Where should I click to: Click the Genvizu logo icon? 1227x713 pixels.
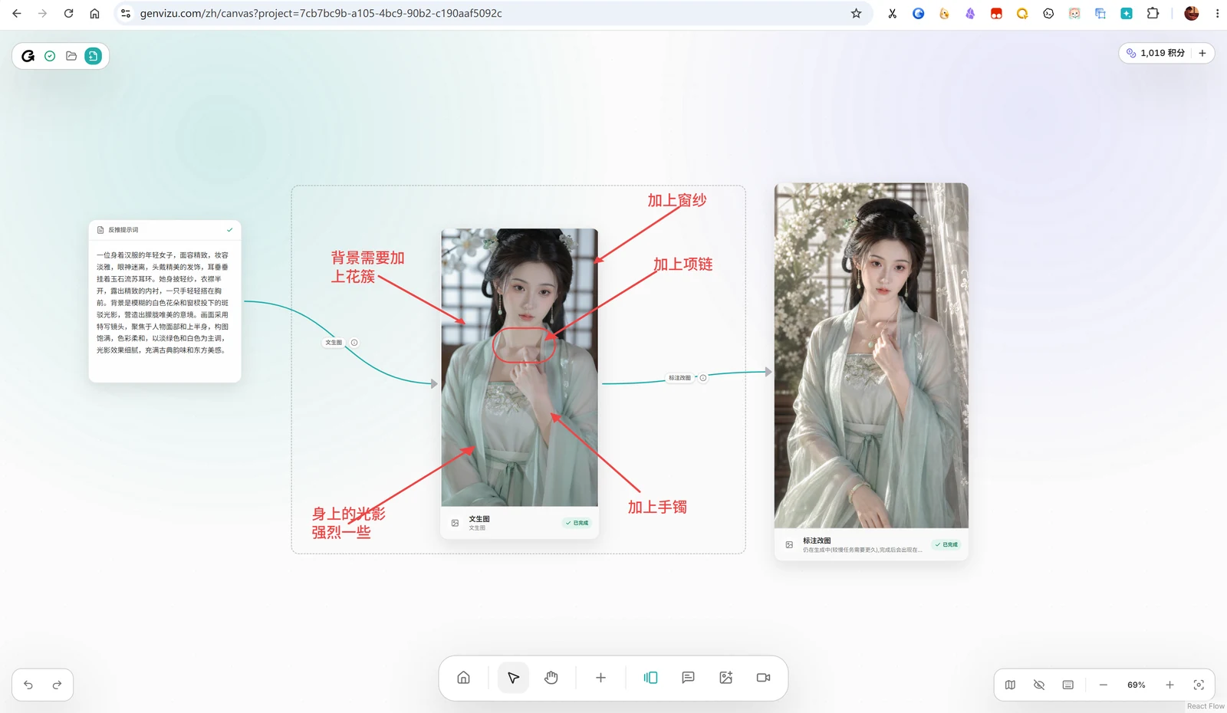click(x=28, y=56)
